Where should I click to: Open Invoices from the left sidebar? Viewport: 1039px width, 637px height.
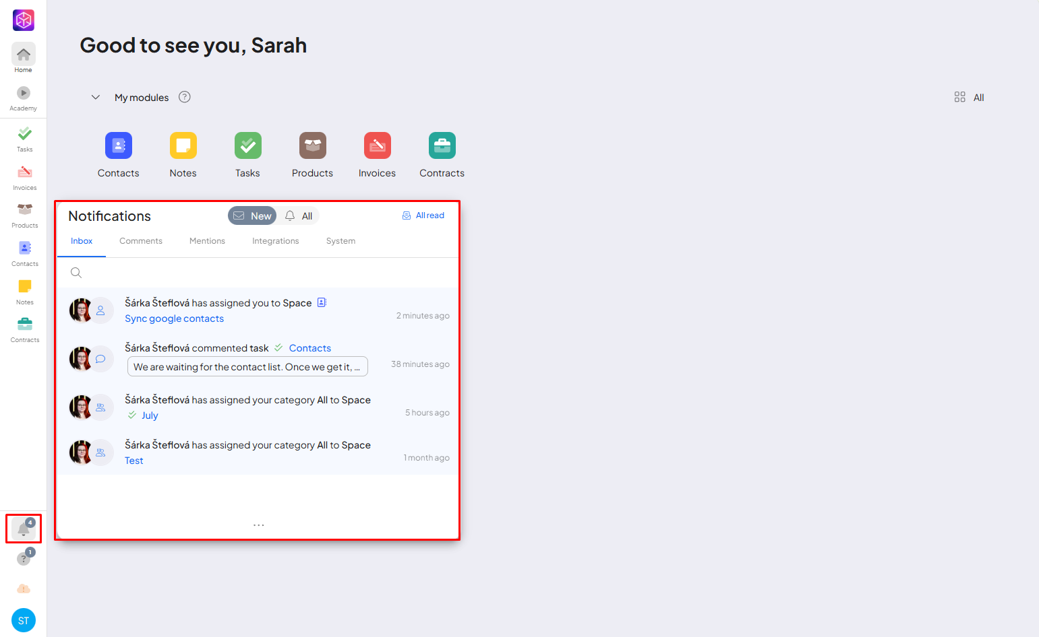24,177
